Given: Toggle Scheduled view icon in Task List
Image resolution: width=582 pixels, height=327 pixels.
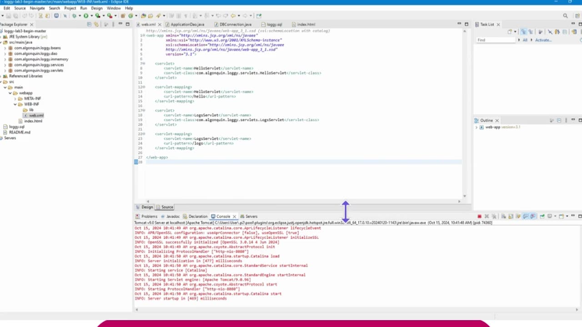Looking at the screenshot, I should point(531,32).
